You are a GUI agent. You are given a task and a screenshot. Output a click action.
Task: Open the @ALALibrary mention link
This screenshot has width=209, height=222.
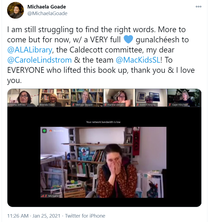pos(30,50)
